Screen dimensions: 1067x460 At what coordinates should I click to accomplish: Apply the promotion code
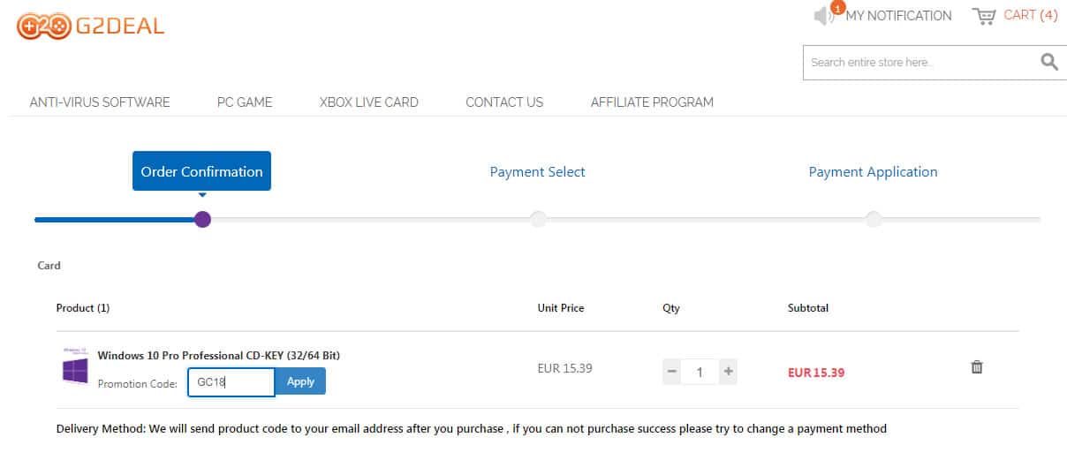(300, 382)
